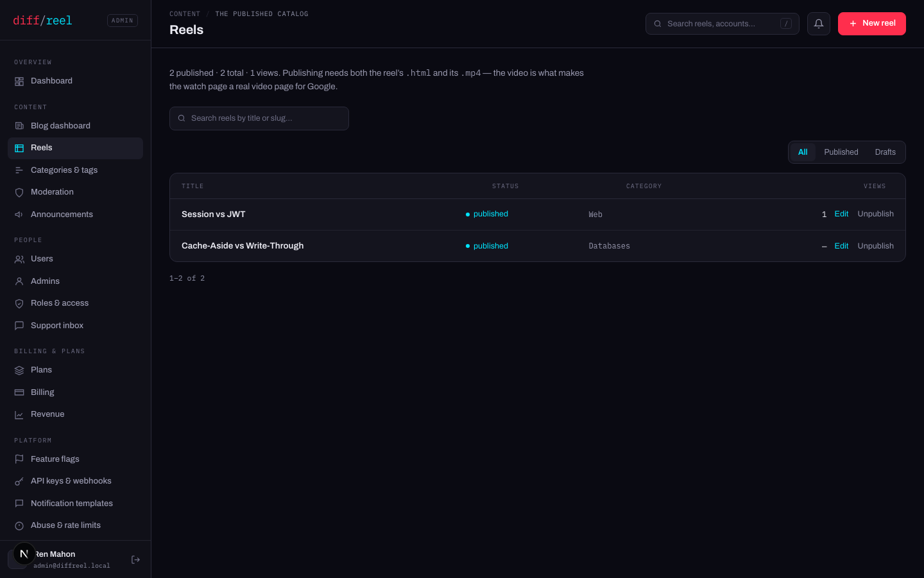Click published status of Session vs JWT
This screenshot has width=924, height=578.
[x=487, y=214]
